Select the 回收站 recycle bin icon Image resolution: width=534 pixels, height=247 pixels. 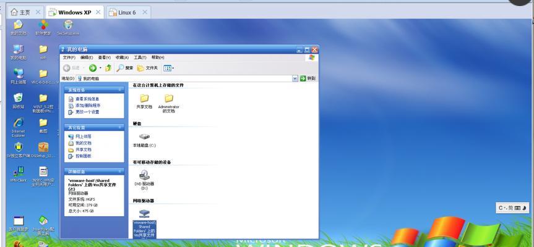click(x=19, y=101)
